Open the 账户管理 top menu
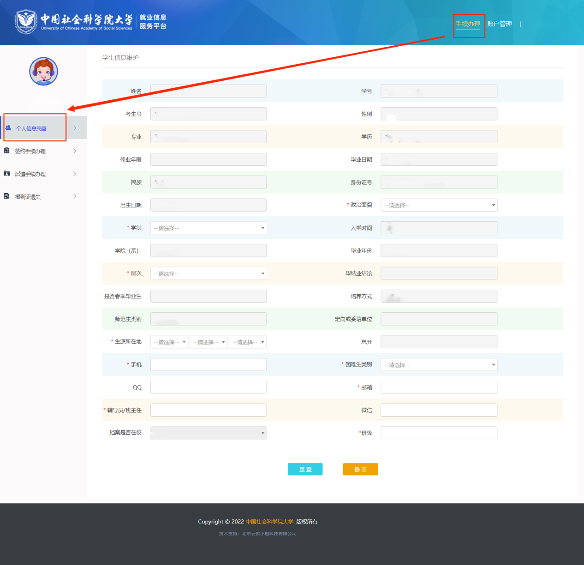Viewport: 584px width, 565px height. point(500,24)
